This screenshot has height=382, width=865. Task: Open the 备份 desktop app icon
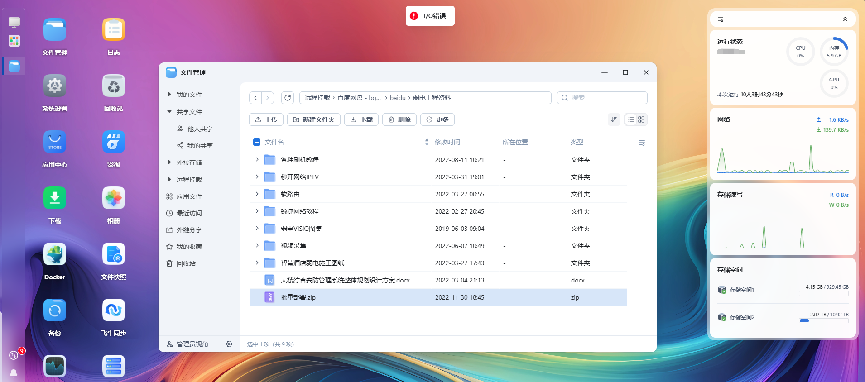(55, 310)
